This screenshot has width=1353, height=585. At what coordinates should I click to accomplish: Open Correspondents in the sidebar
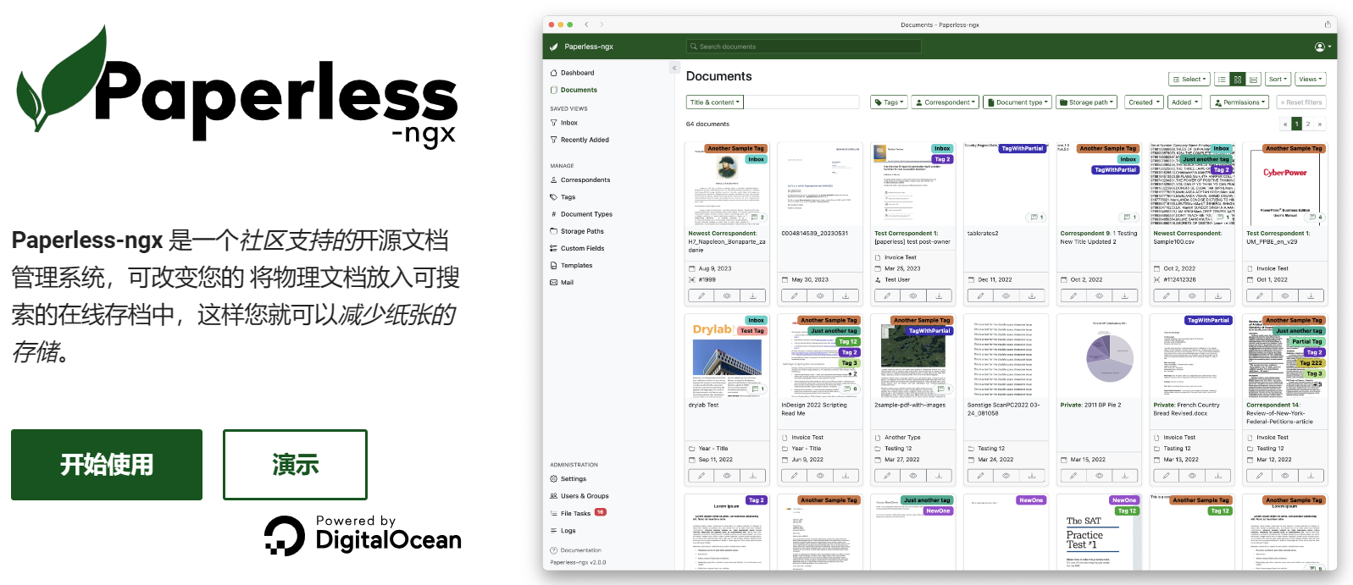[585, 179]
